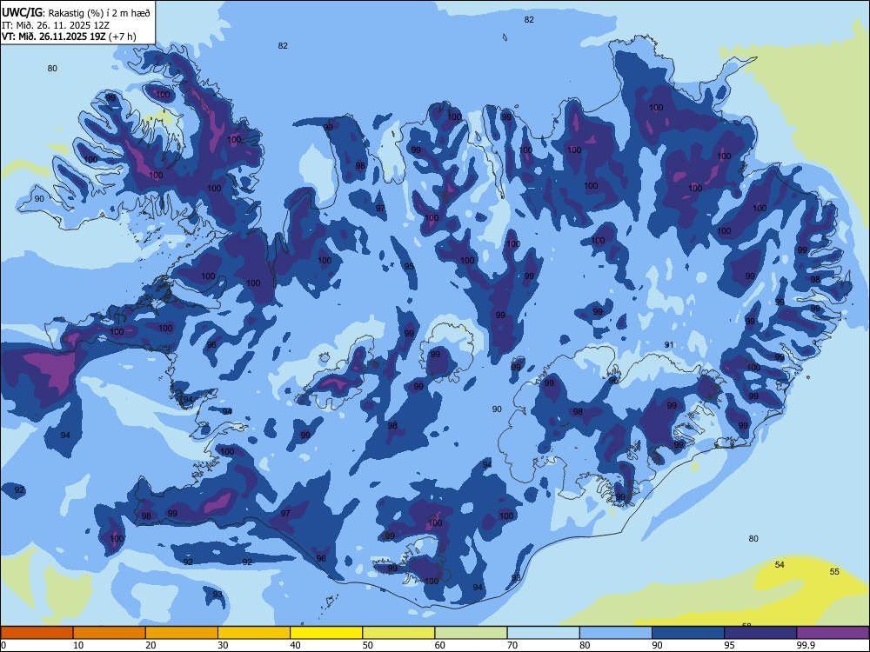Select the medium blue 90–95 legend swatch
Screen dimensions: 870x652
coord(688,633)
